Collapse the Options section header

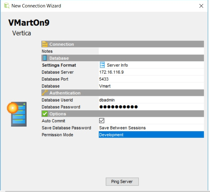pyautogui.click(x=123, y=114)
